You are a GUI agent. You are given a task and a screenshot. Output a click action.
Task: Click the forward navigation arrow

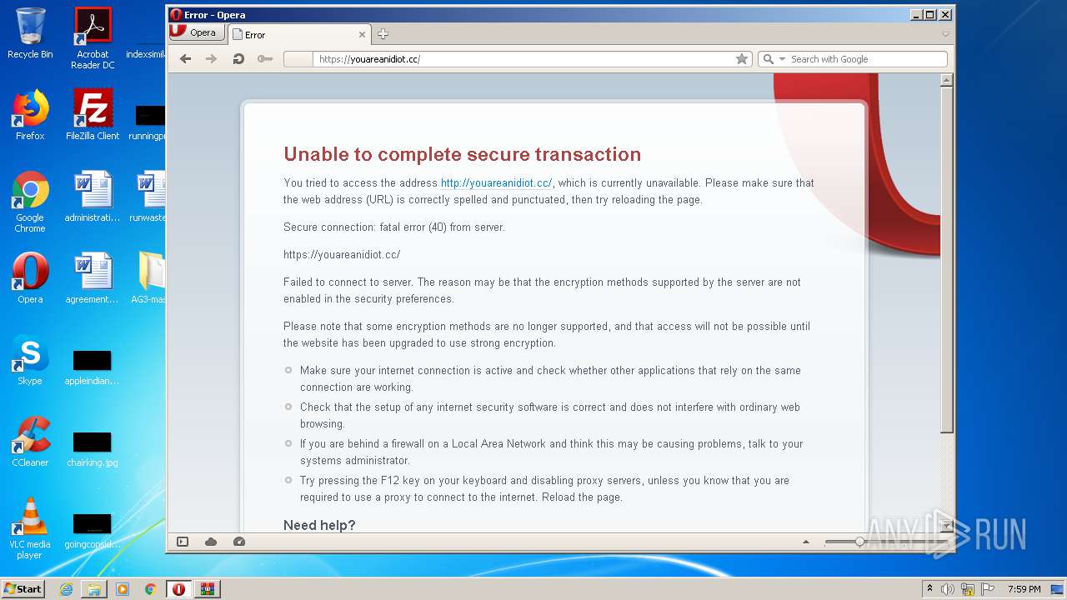pos(211,59)
